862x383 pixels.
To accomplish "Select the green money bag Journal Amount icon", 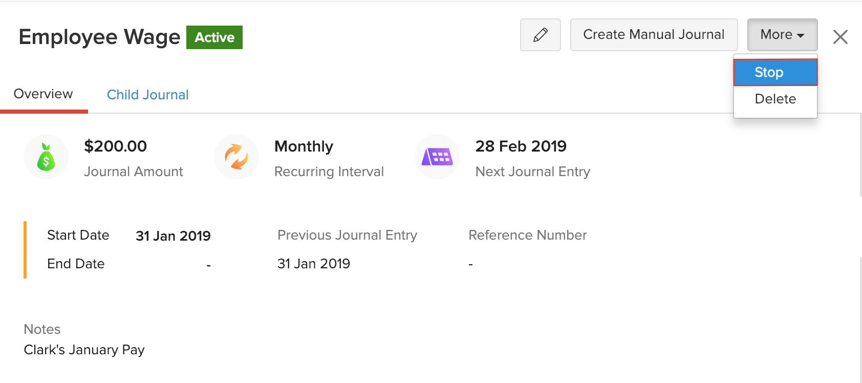I will [x=46, y=157].
